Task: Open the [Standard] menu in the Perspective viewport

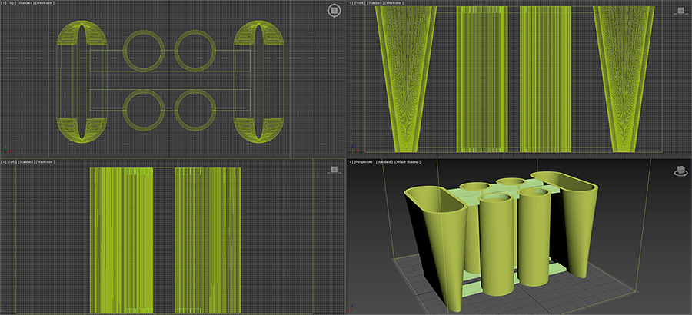Action: click(x=384, y=162)
